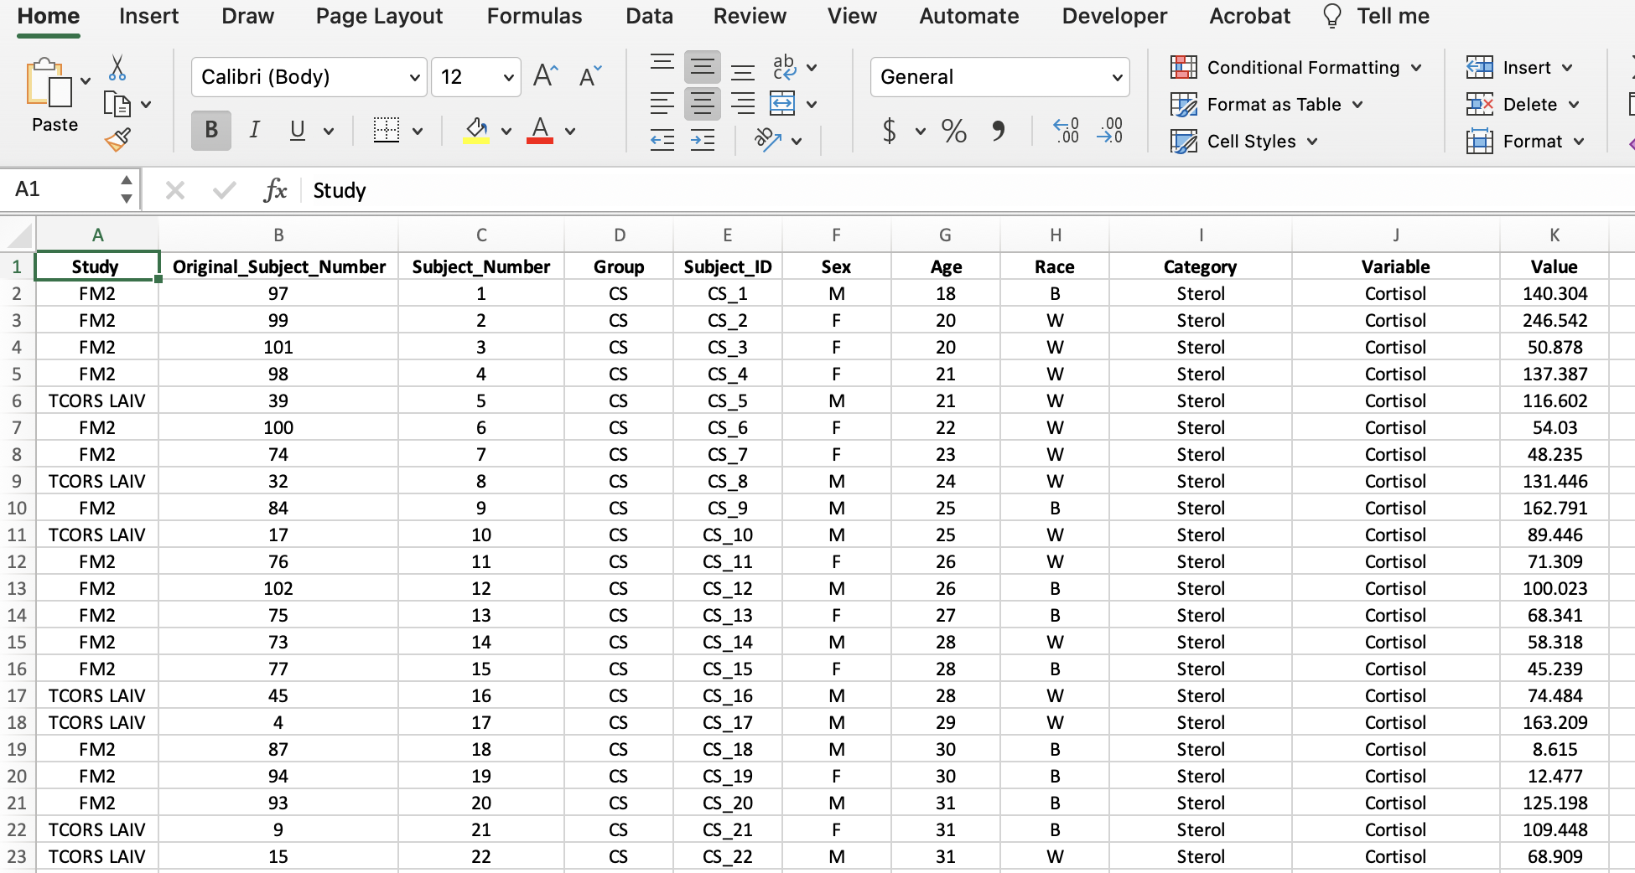Click the Name Box showing A1
Screen dimensions: 1635x873
pos(63,189)
